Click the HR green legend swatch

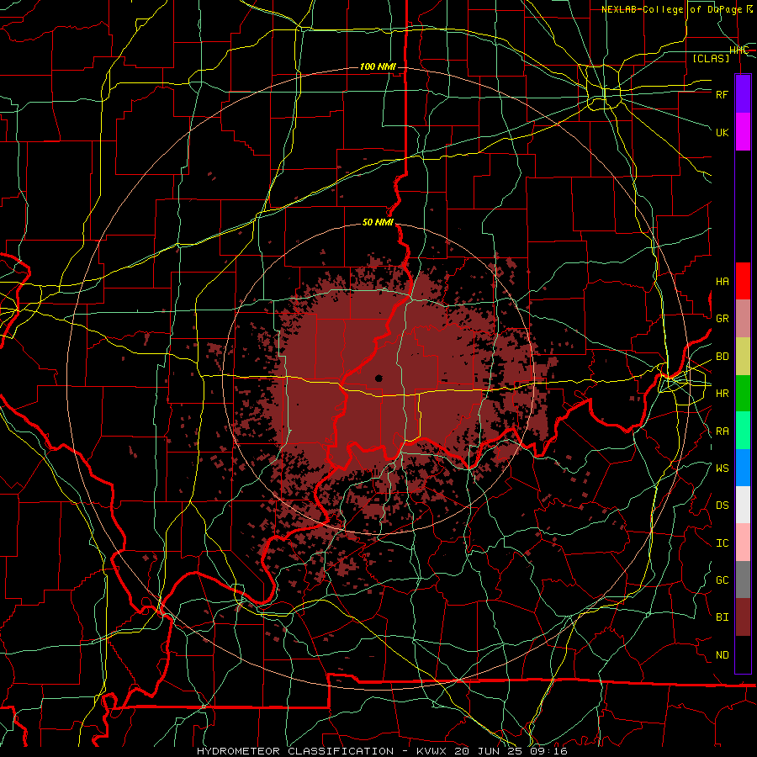tap(743, 393)
